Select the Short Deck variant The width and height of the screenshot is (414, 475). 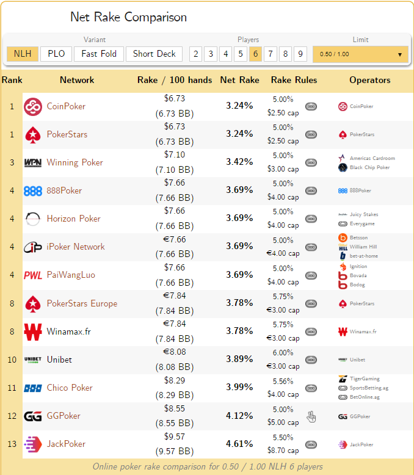click(x=154, y=54)
